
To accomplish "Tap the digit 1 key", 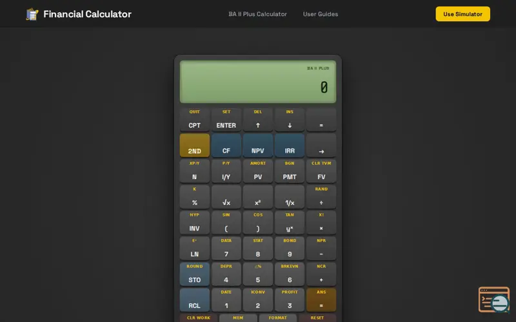I will tap(226, 300).
